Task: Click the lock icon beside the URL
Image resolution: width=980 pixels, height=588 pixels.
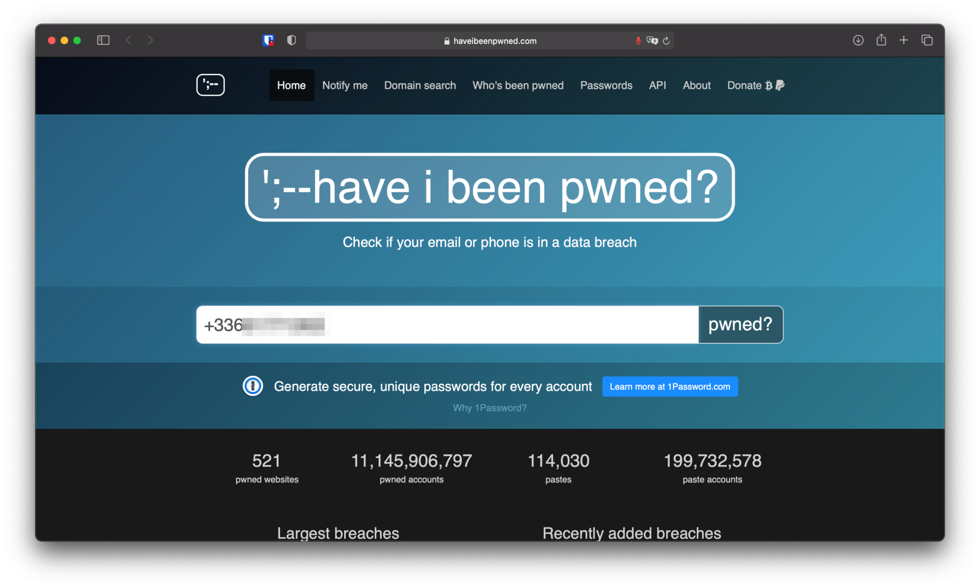Action: (447, 41)
